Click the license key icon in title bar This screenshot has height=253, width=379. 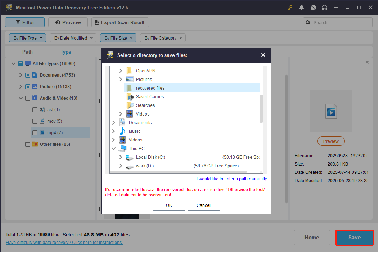(x=290, y=7)
